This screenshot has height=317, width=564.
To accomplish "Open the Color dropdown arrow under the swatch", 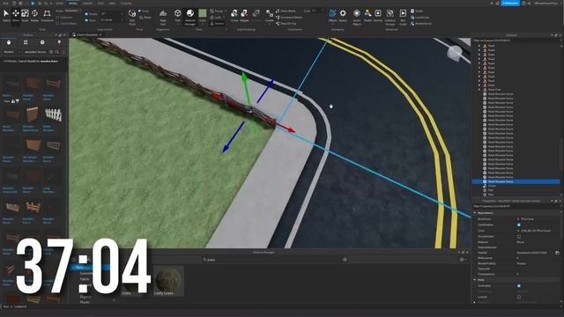I will click(x=203, y=24).
